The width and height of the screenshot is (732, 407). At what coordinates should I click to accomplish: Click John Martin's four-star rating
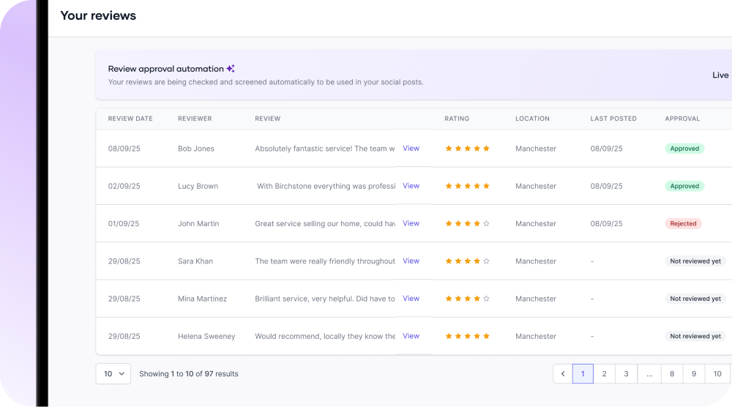[467, 224]
